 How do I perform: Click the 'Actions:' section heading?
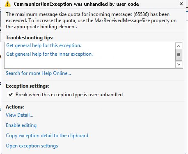point(15,107)
